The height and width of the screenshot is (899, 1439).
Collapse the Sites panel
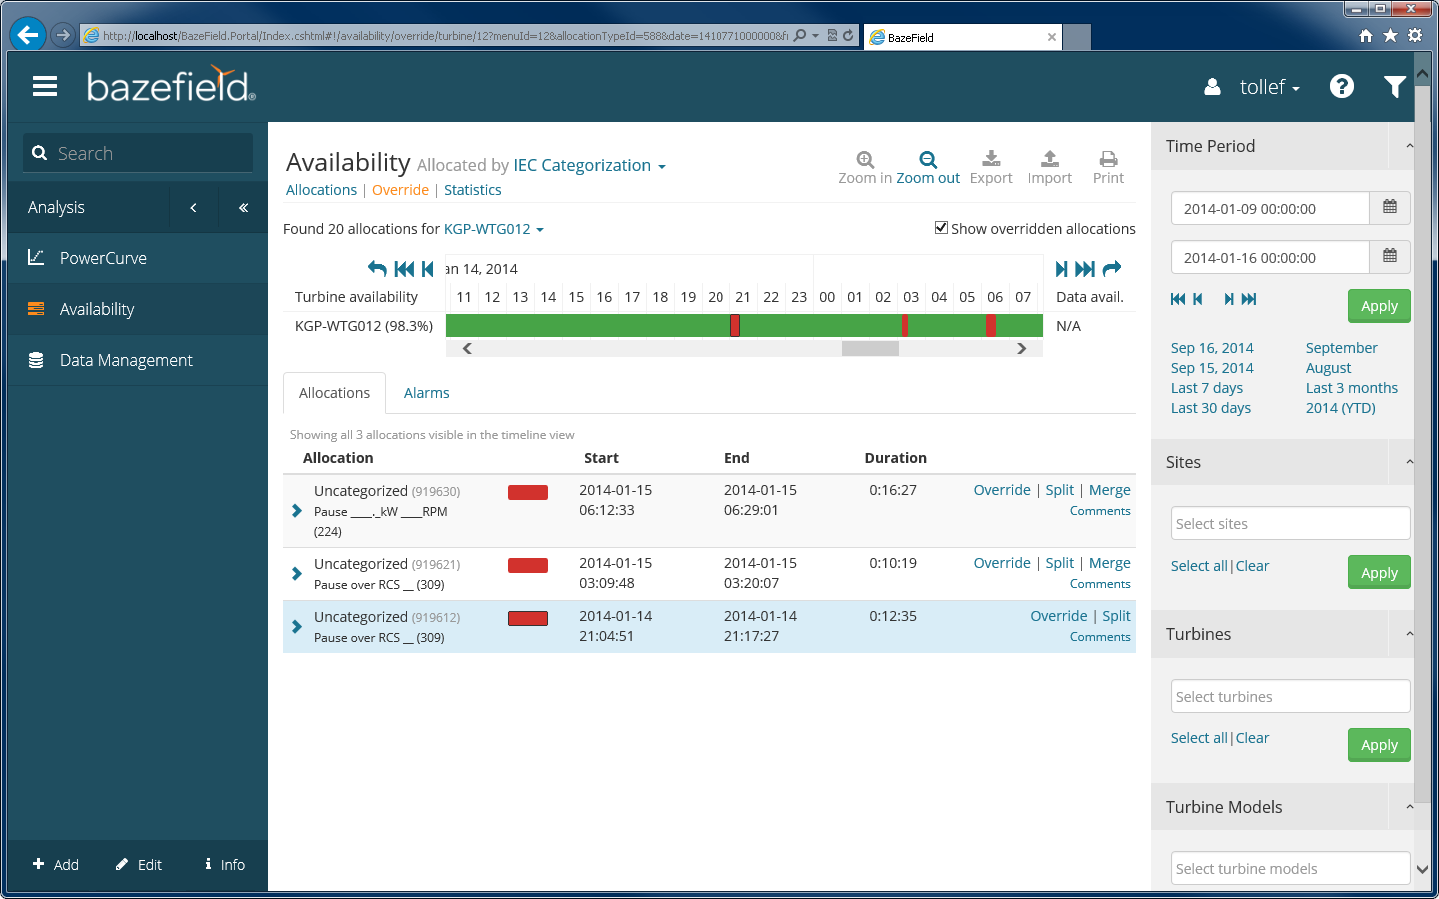(x=1409, y=462)
